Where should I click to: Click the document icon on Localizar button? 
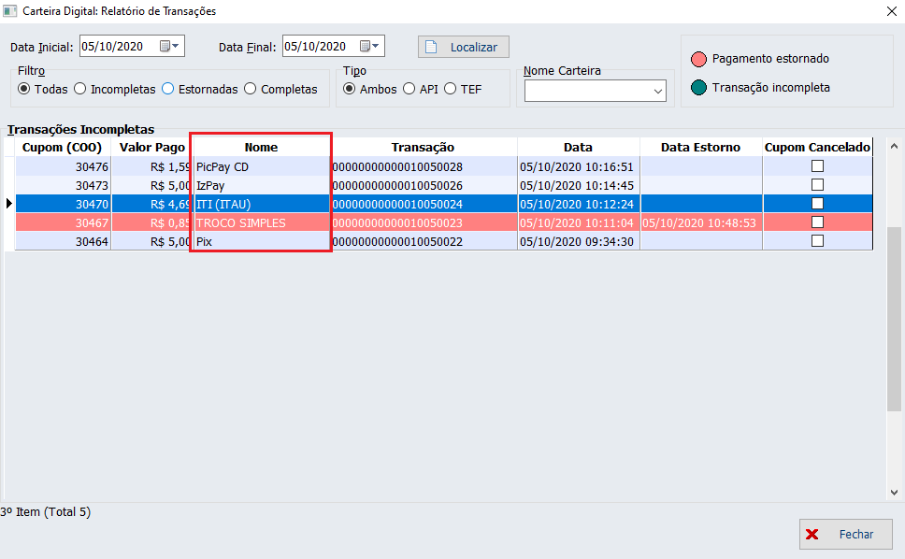click(x=432, y=47)
